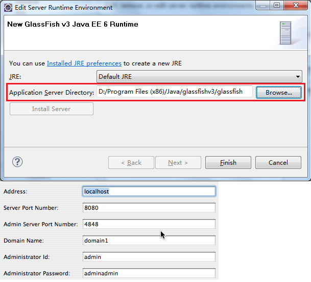Click the Application Server Directory field

[175, 92]
